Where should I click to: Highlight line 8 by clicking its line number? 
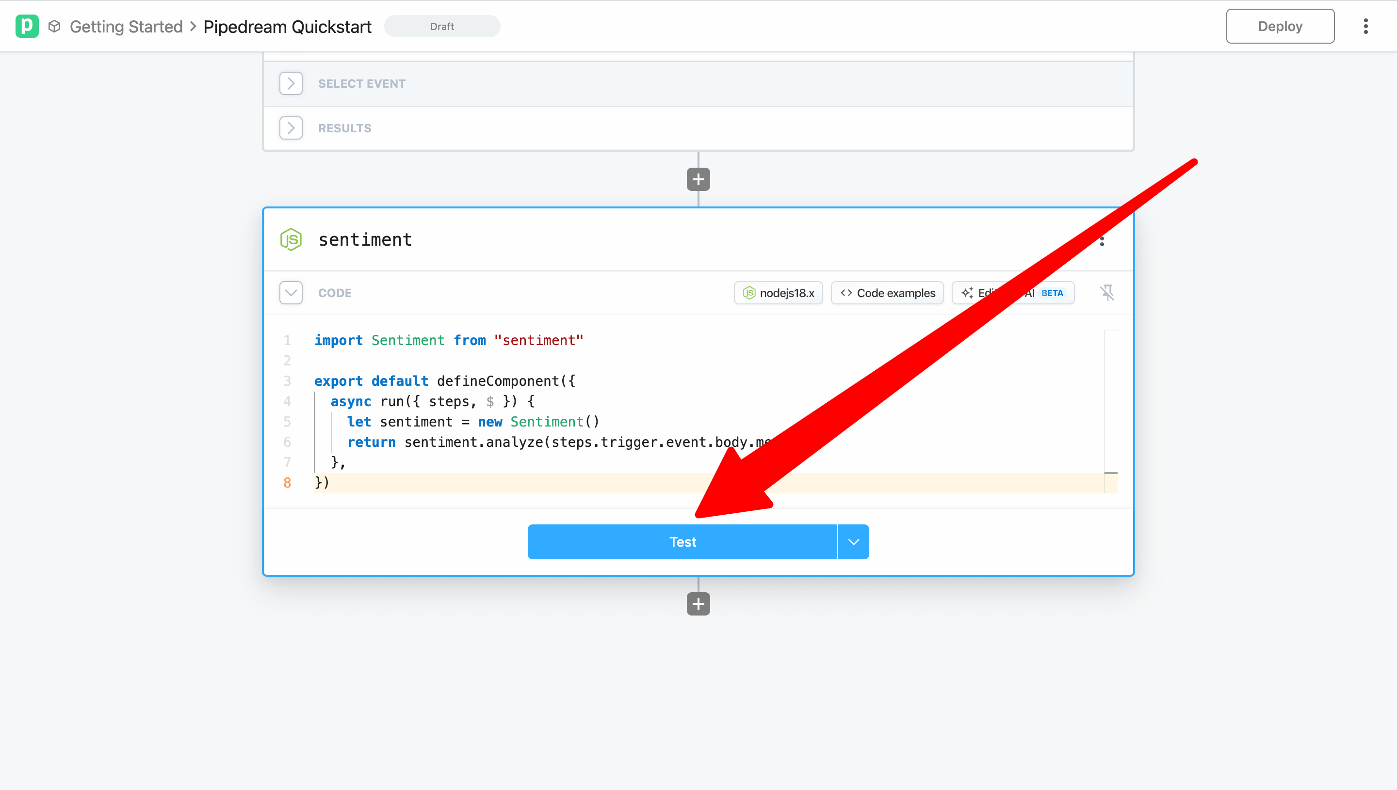click(287, 482)
